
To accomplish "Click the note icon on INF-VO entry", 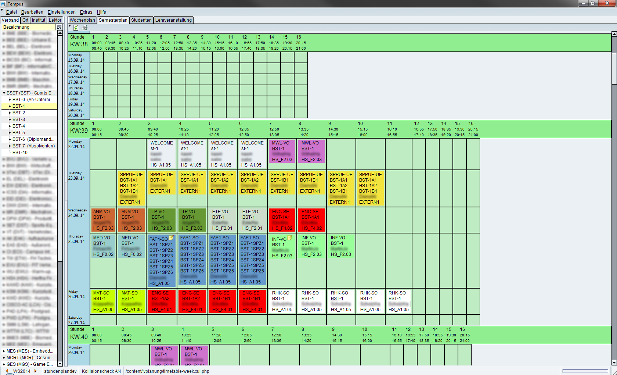I will 290,238.
